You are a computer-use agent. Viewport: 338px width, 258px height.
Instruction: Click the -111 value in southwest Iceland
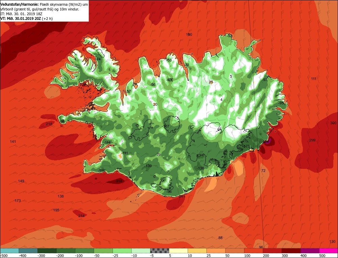124,153
